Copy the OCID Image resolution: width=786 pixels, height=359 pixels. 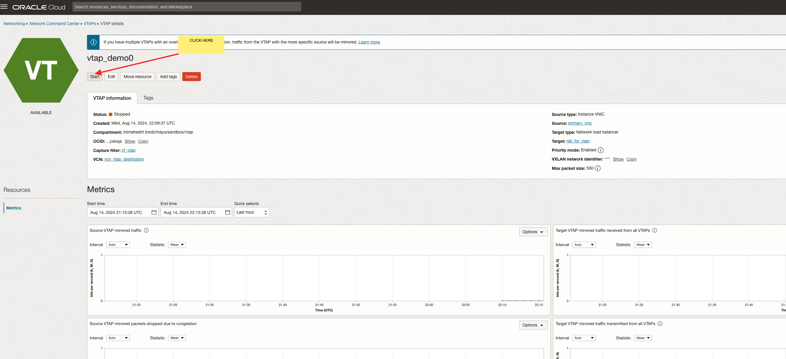click(143, 141)
